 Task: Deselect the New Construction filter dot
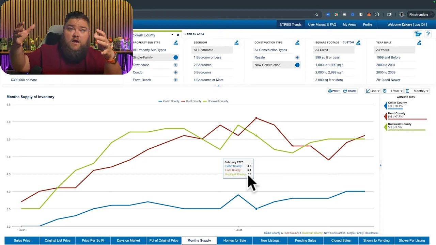(297, 65)
